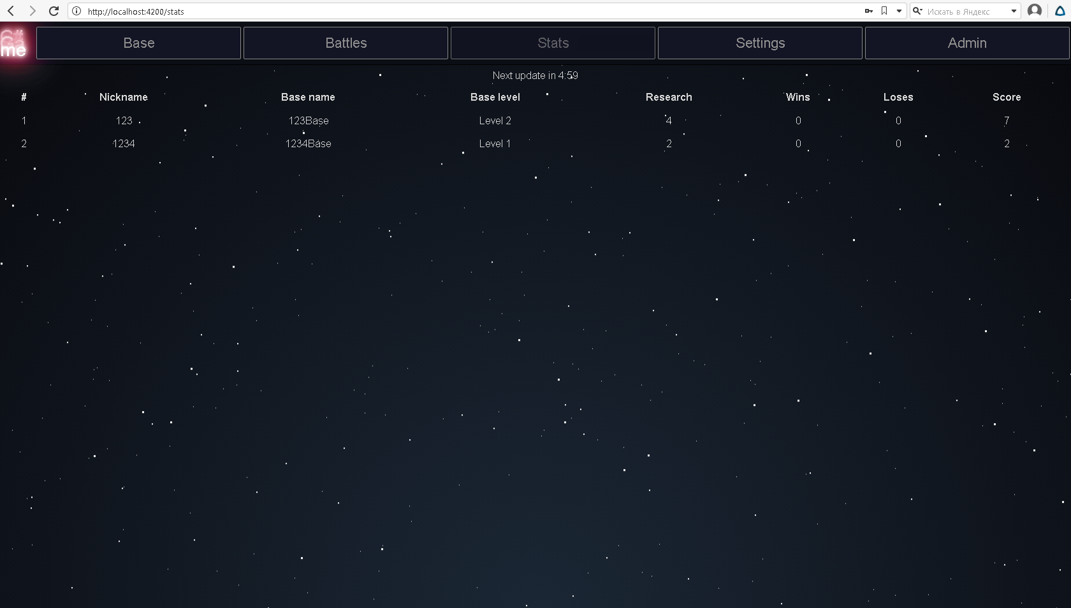
Task: Expand the search box dropdown arrow
Action: (1014, 11)
